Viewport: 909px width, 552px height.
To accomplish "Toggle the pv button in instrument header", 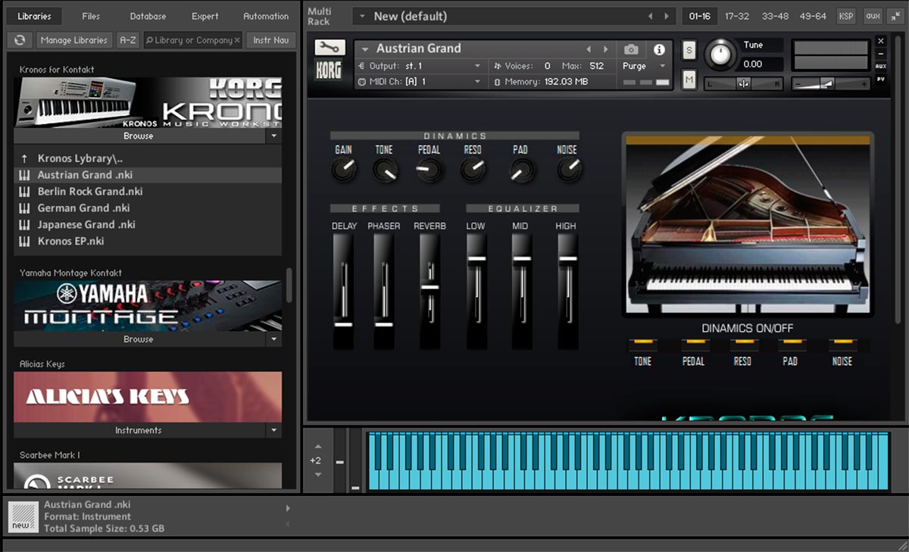I will (881, 79).
